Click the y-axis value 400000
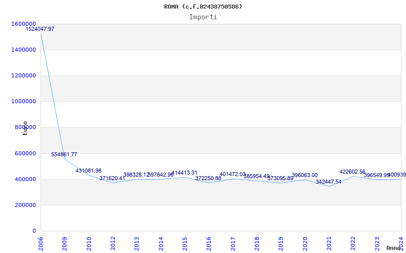 [x=25, y=179]
